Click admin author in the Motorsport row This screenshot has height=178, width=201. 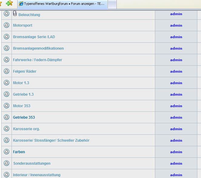176,25
